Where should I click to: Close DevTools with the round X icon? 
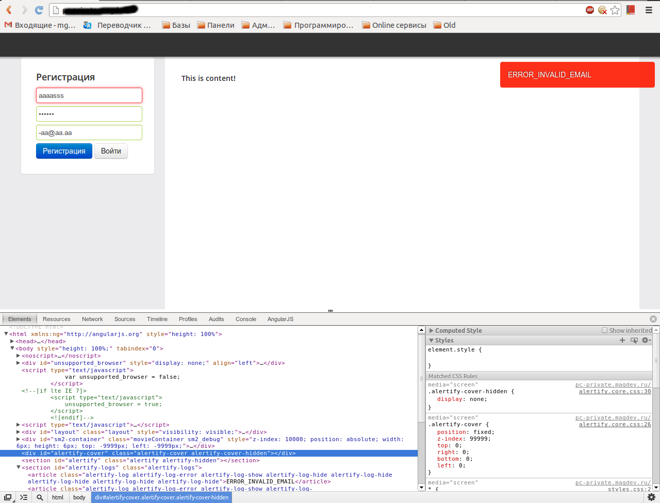click(x=653, y=319)
